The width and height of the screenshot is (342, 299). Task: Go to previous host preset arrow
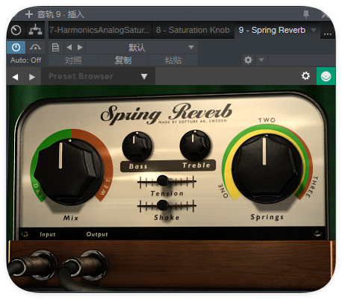point(69,47)
